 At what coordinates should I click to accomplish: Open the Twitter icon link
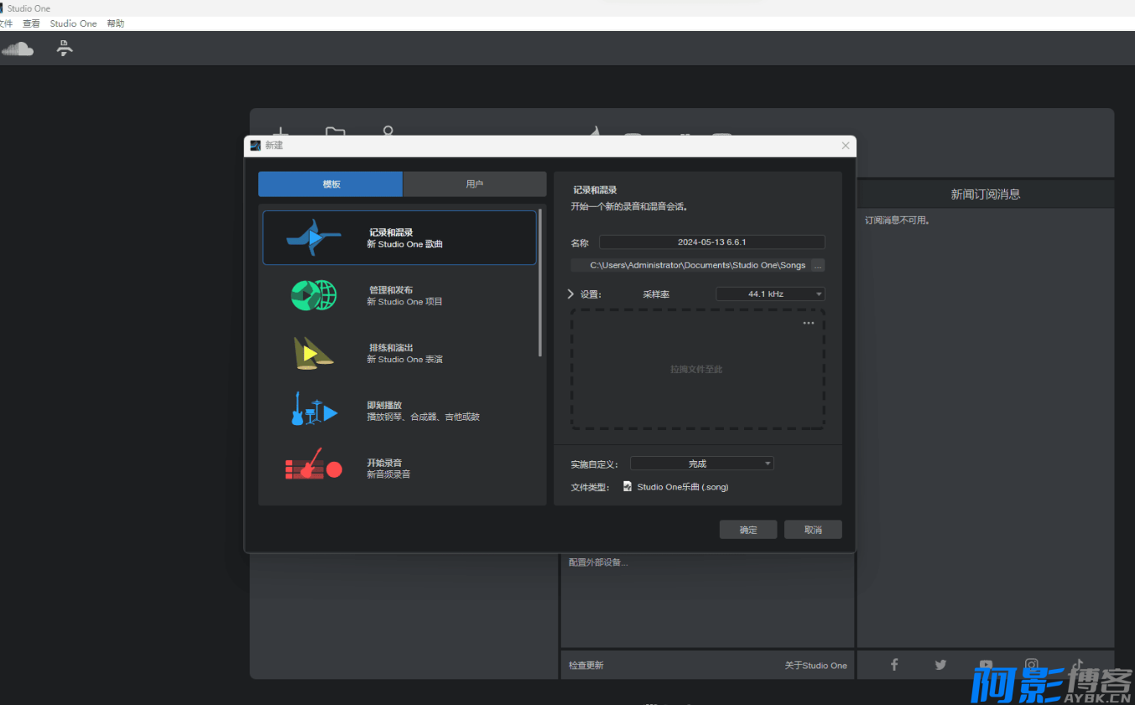(940, 665)
